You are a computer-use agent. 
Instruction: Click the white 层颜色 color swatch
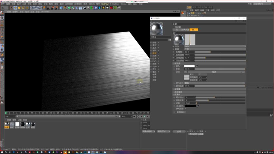189,66
